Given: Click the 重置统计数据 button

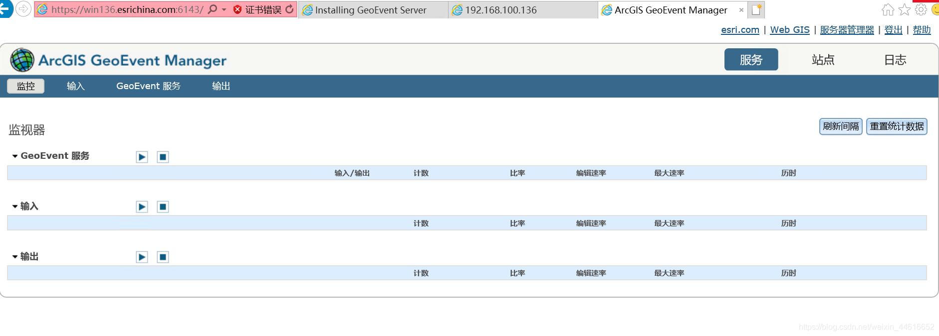Looking at the screenshot, I should click(897, 126).
